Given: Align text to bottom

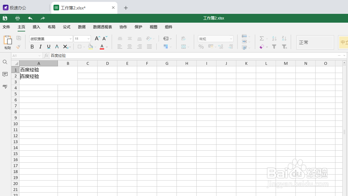Looking at the screenshot, I should 139,38.
